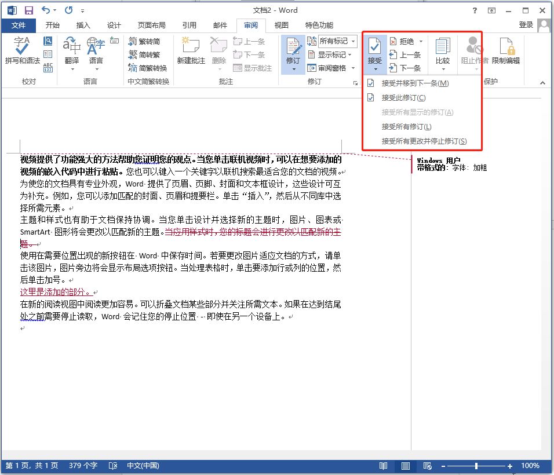Click the zoom slider in status bar
Image resolution: width=554 pixels, height=475 pixels.
(476, 466)
